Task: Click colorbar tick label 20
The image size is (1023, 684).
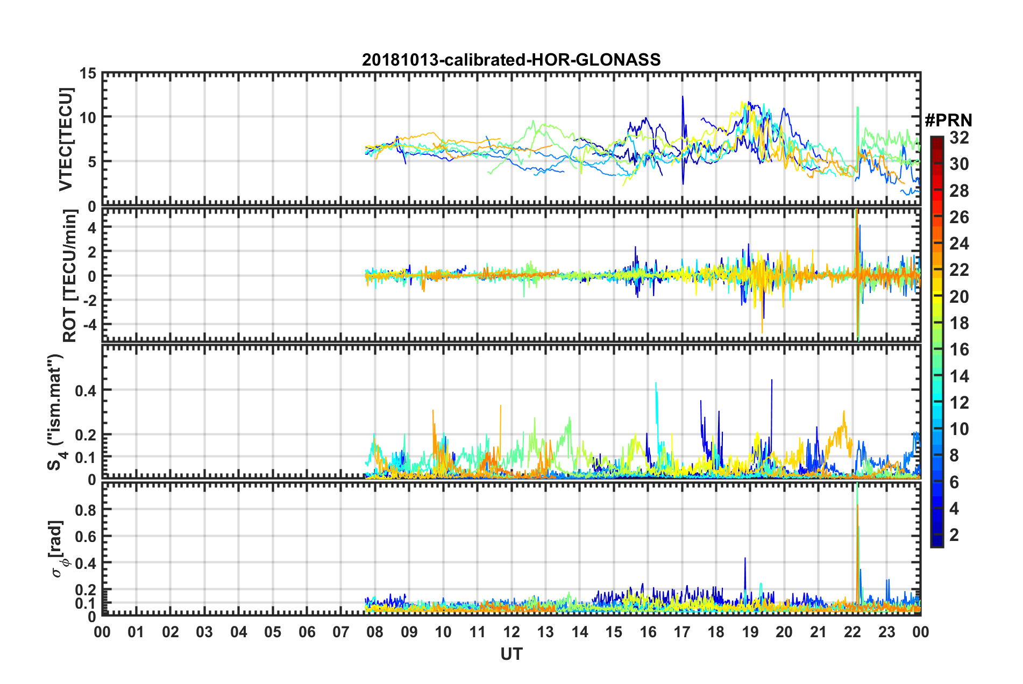Action: pos(959,297)
